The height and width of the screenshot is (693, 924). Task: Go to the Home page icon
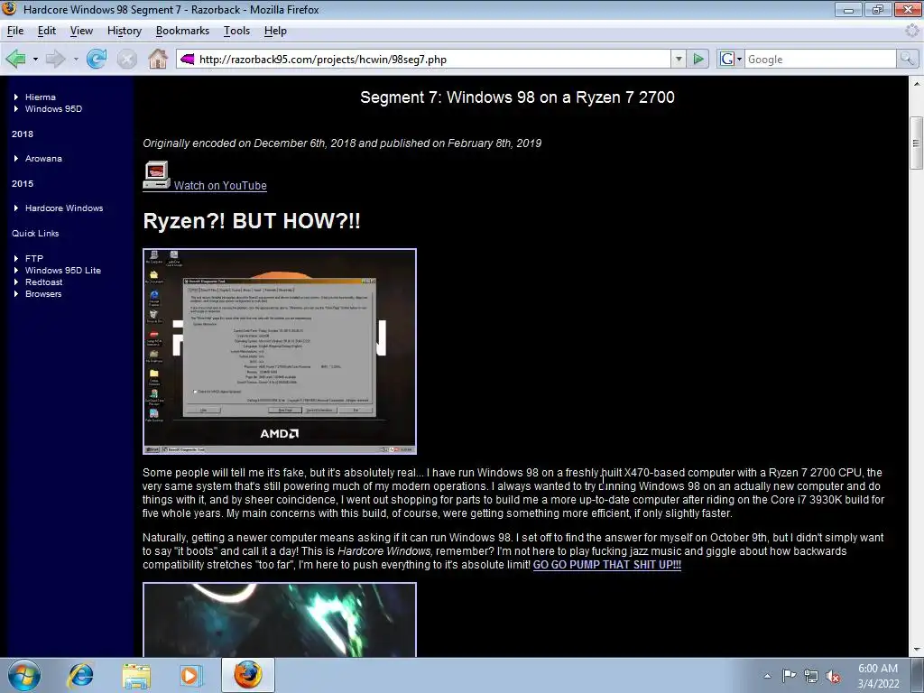(x=157, y=59)
